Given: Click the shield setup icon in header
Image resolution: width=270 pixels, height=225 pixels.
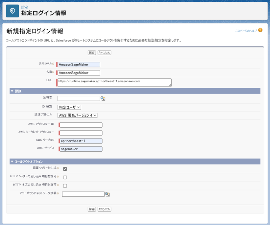Looking at the screenshot, I should [12, 11].
